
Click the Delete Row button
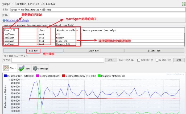(154, 51)
